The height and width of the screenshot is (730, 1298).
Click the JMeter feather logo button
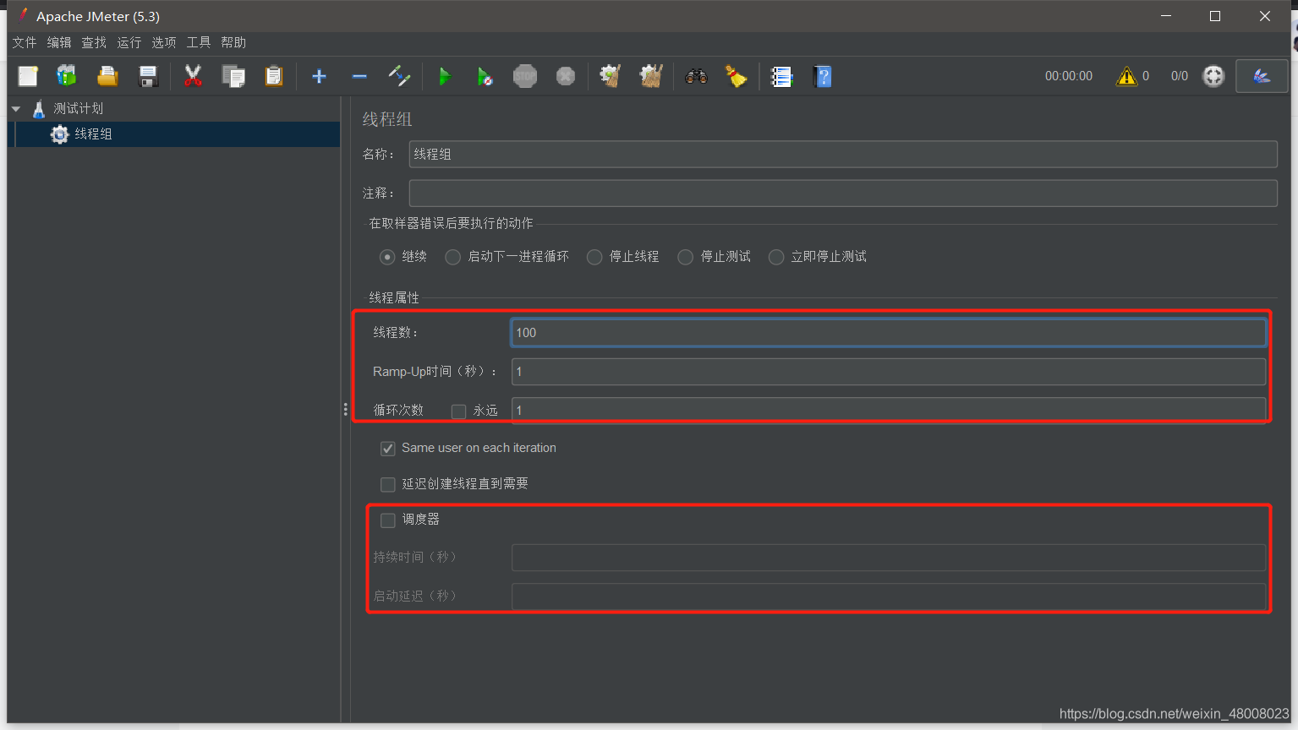1262,76
